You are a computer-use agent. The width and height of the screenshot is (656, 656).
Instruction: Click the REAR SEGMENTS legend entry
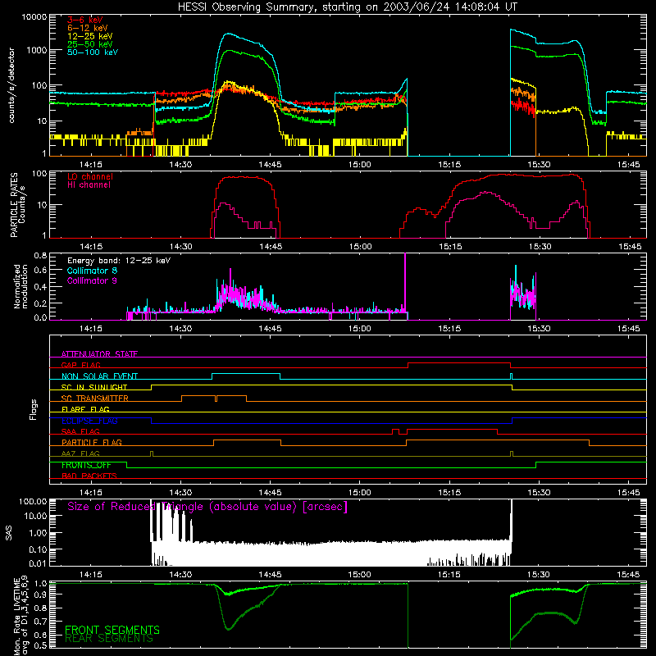coord(109,639)
